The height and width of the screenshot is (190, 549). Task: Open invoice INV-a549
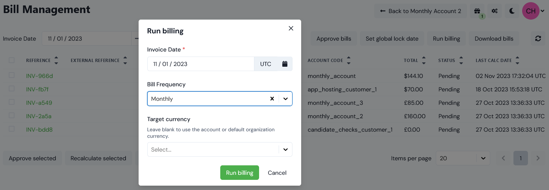click(x=39, y=103)
